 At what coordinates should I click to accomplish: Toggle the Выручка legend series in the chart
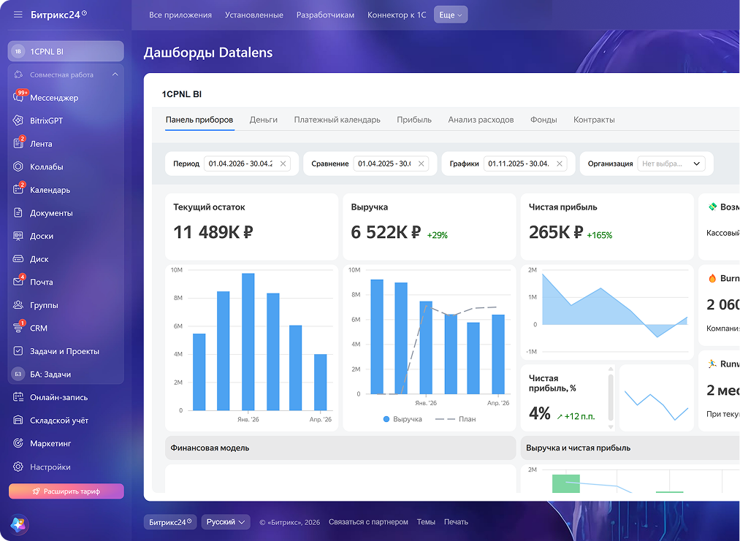pyautogui.click(x=403, y=419)
